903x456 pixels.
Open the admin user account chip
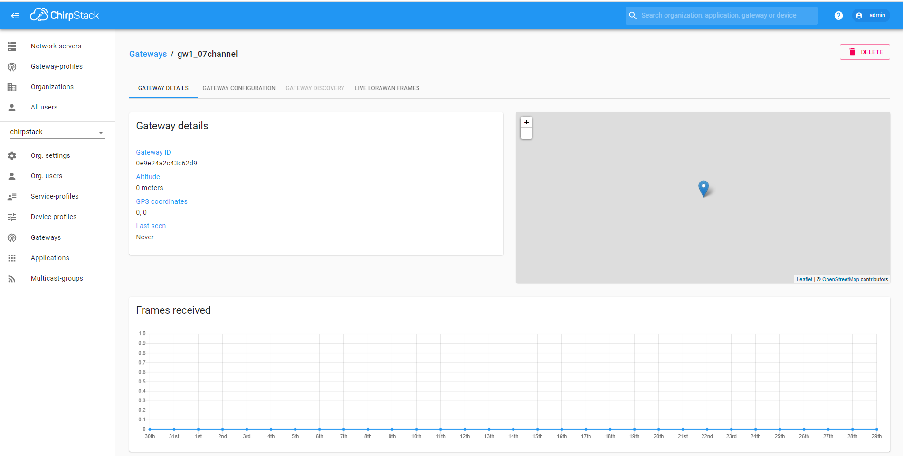tap(871, 16)
